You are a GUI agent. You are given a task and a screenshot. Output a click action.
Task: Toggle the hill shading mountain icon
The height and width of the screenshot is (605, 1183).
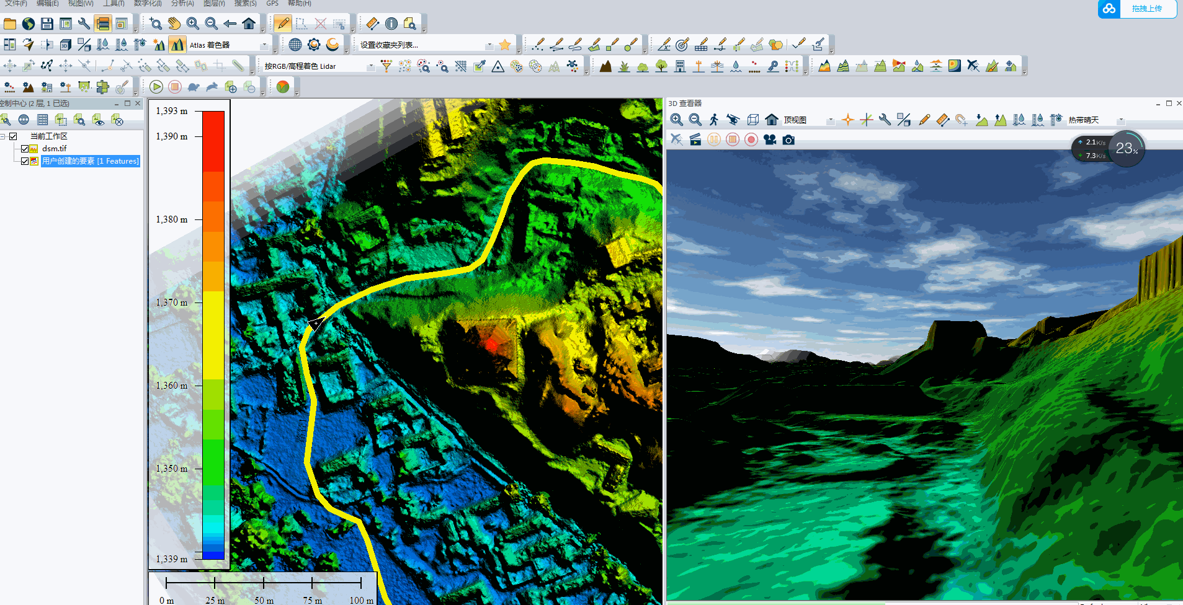click(x=177, y=45)
